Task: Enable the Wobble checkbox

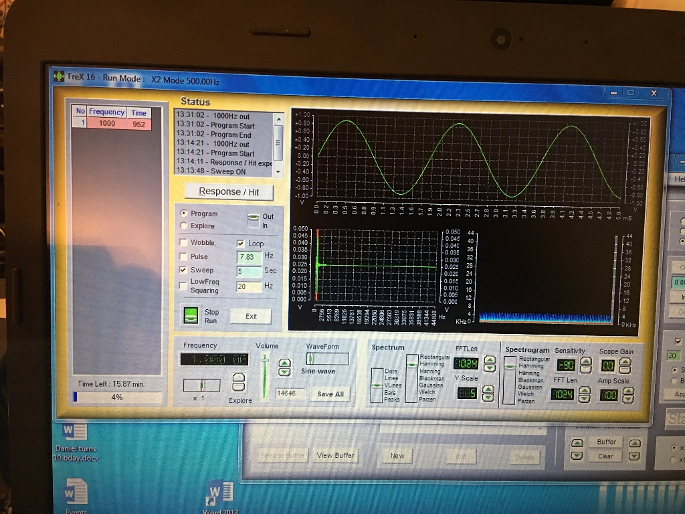Action: click(183, 242)
